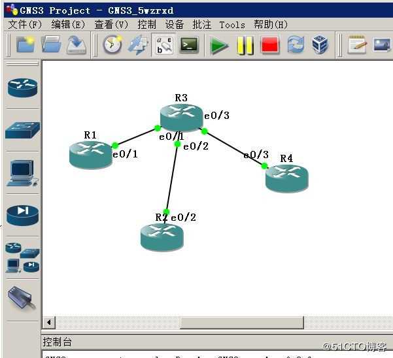This screenshot has width=393, height=358.
Task: Add a note with notepad icon
Action: [357, 44]
